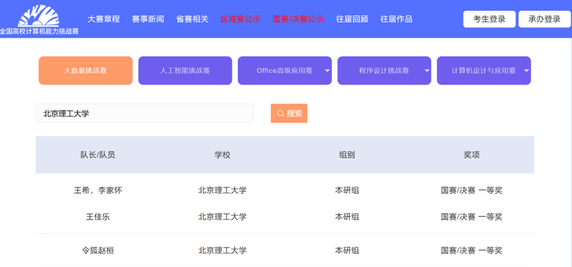572x267 pixels.
Task: Expand the 计算机设计与应用赛 dropdown arrow
Action: click(526, 71)
